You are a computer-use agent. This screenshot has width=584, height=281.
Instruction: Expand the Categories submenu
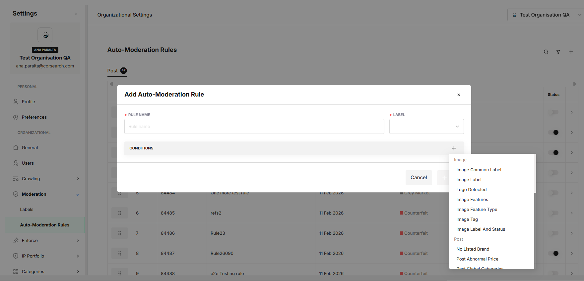point(78,272)
